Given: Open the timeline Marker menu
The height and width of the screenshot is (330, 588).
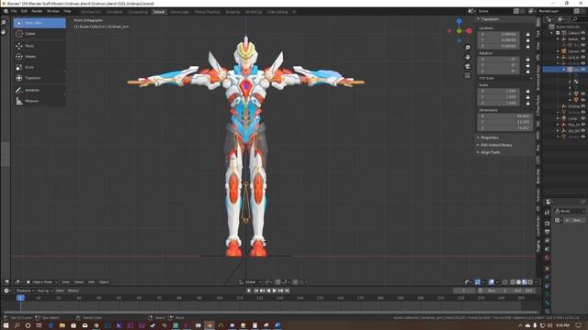Looking at the screenshot, I should (x=73, y=291).
